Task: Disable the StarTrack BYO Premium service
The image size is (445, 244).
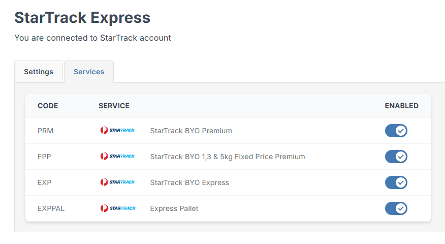Action: coord(396,131)
